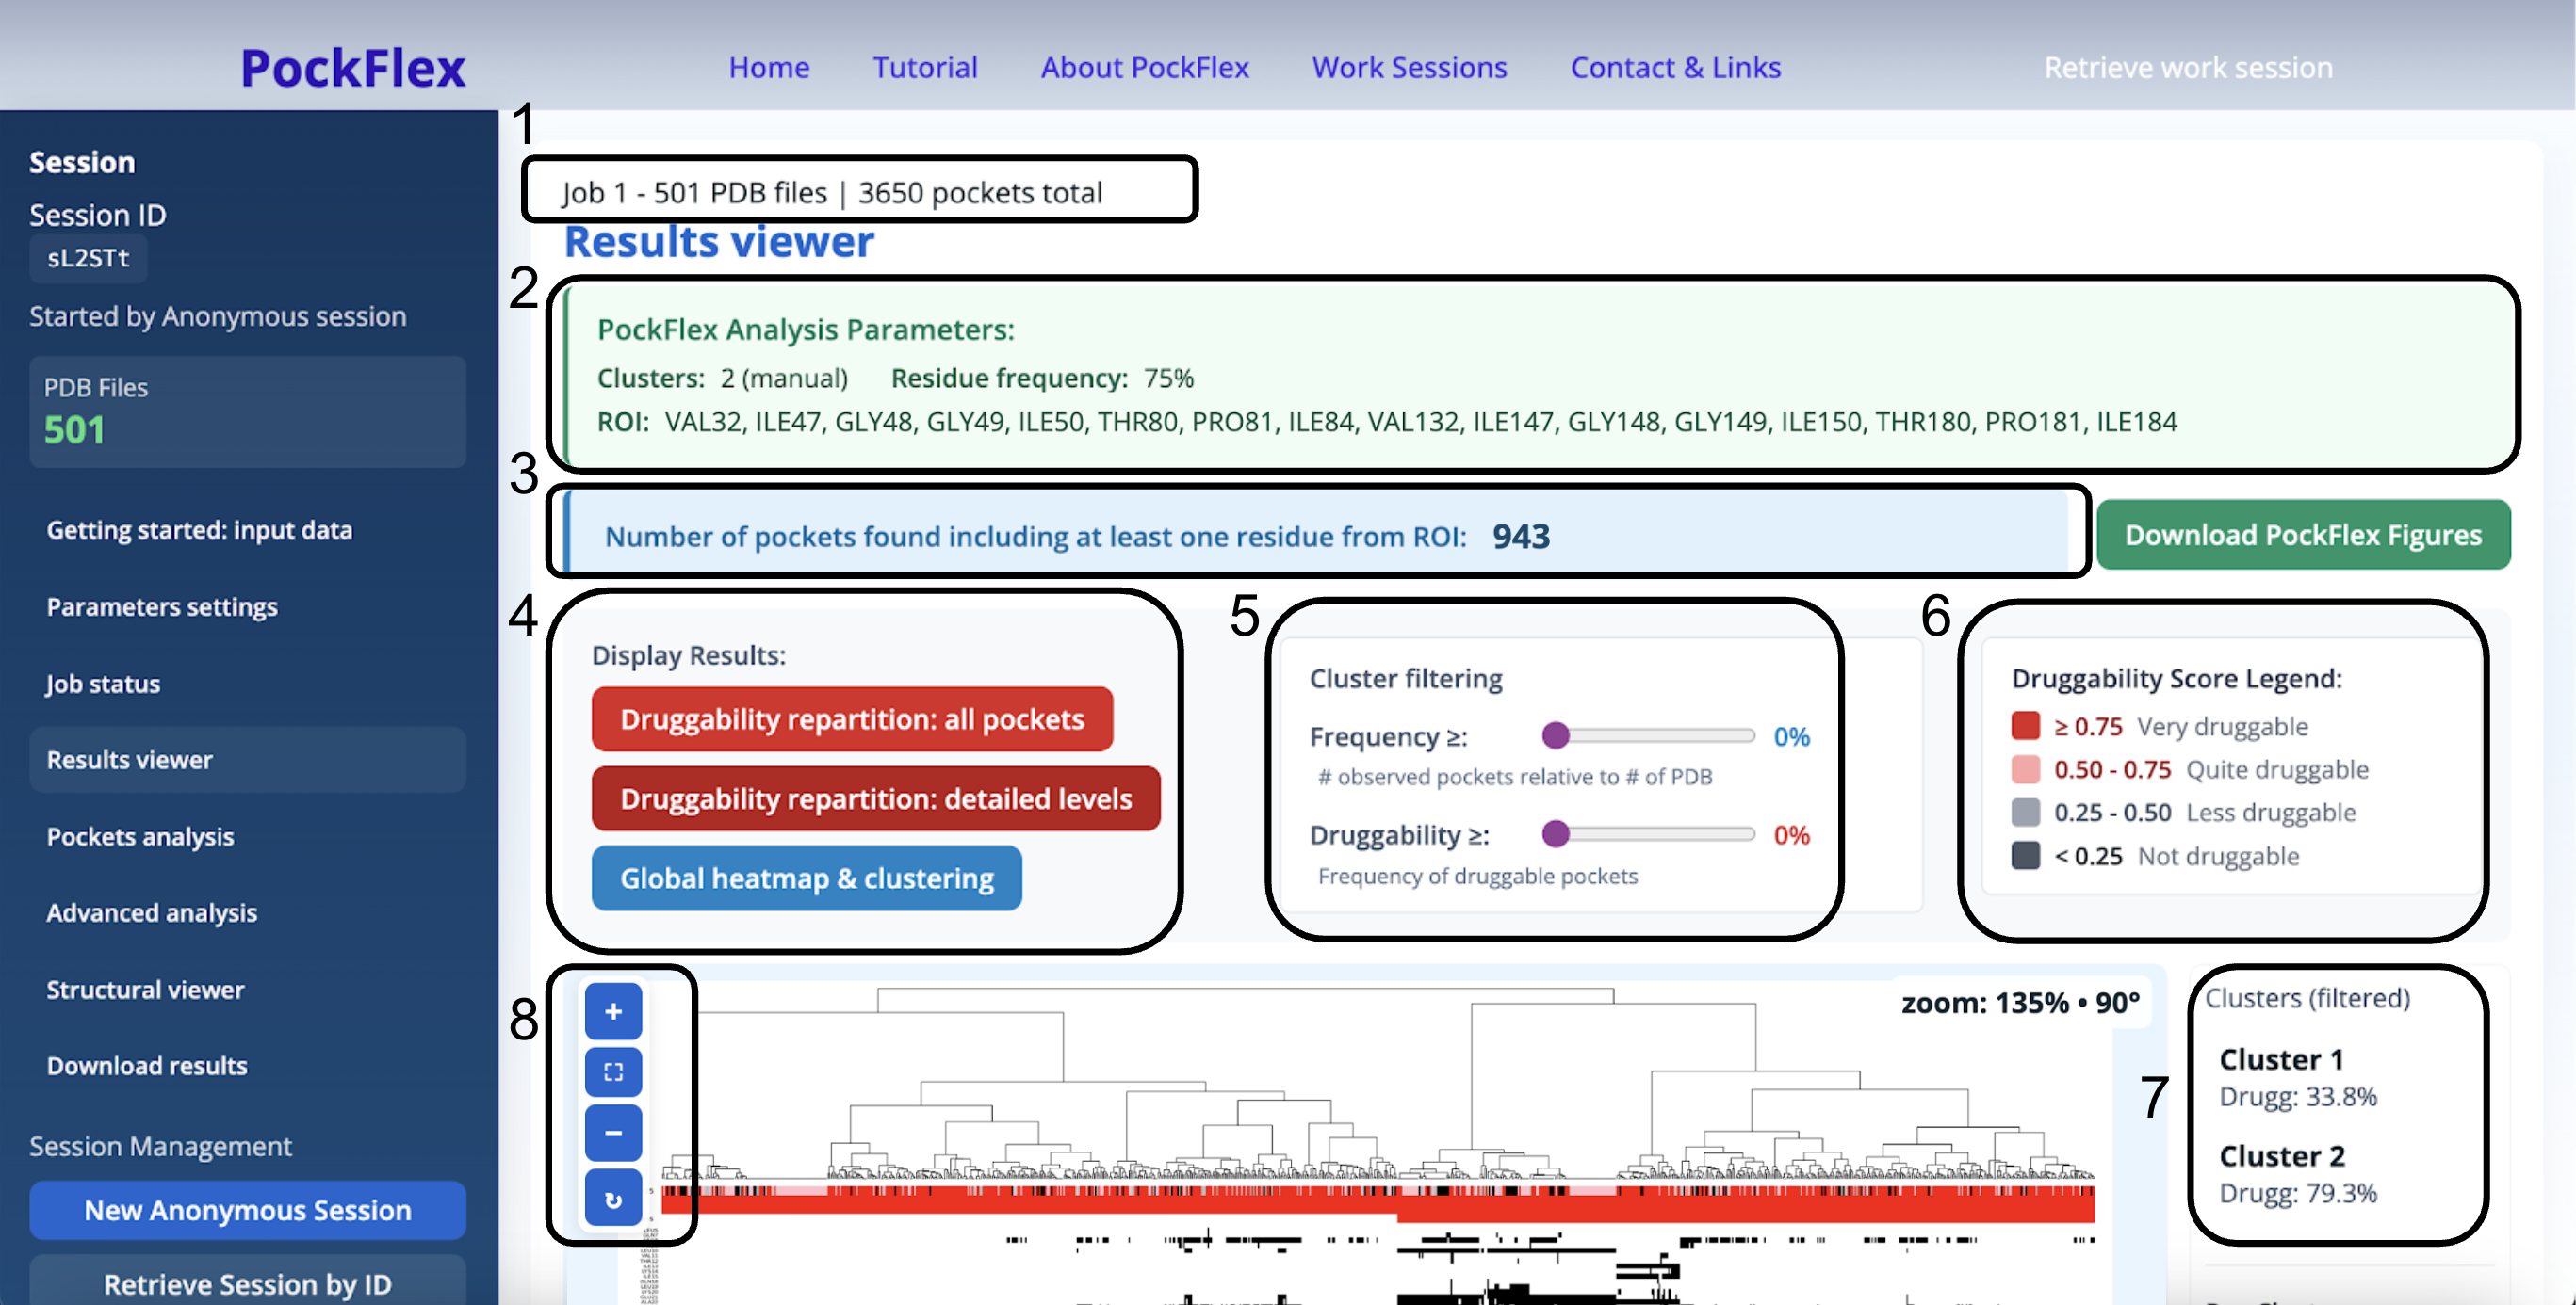Open Contact & Links page
The height and width of the screenshot is (1305, 2576).
click(x=1675, y=67)
